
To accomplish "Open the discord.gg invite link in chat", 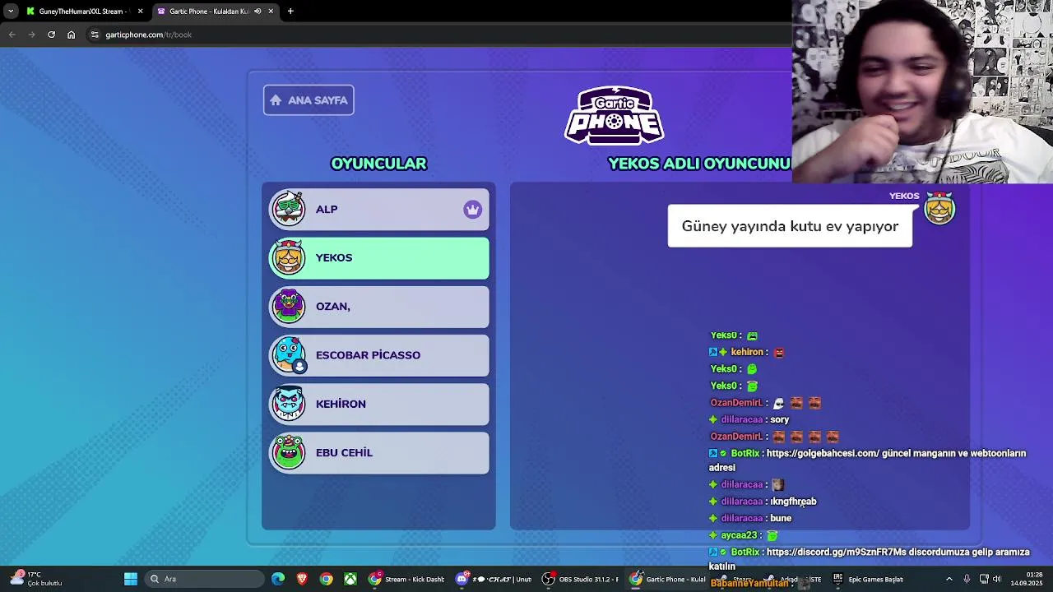I will coord(837,553).
